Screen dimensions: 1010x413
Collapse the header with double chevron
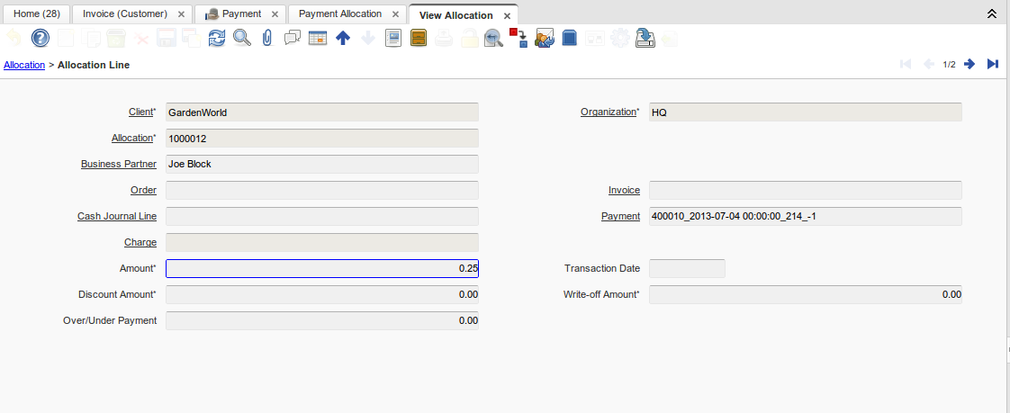point(992,14)
